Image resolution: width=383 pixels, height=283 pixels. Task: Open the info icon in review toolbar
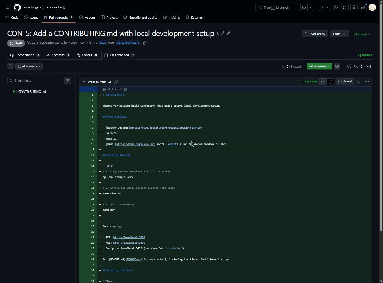click(349, 66)
